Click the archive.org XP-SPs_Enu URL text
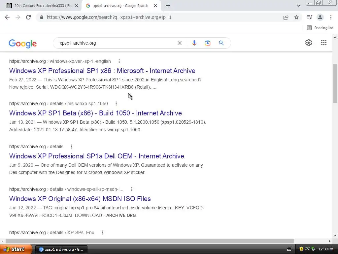The image size is (338, 254). coord(52,233)
